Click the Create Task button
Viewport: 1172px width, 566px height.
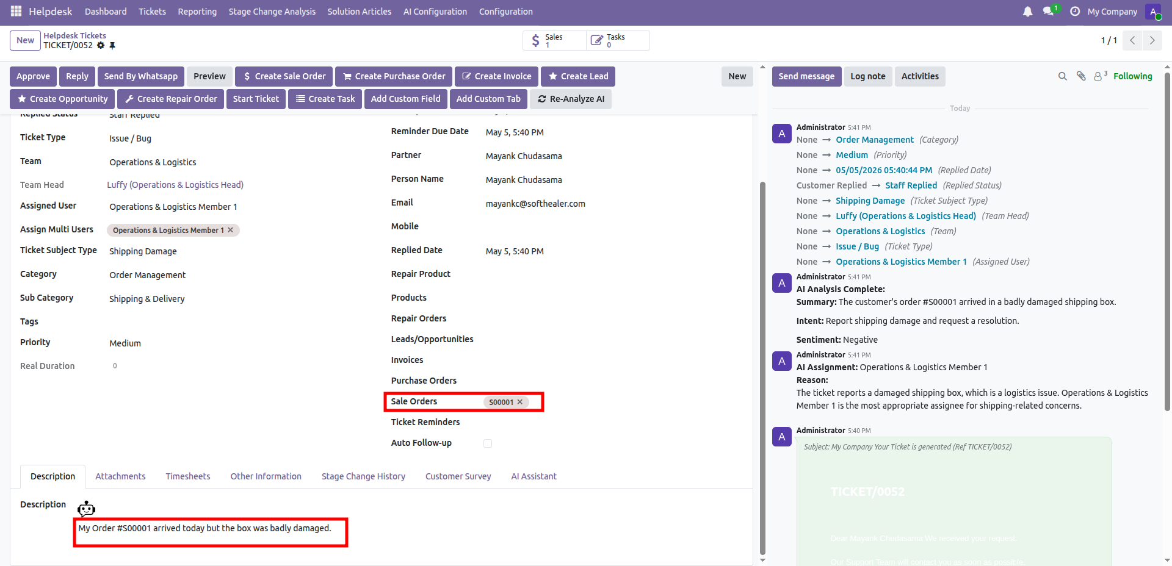pos(325,99)
